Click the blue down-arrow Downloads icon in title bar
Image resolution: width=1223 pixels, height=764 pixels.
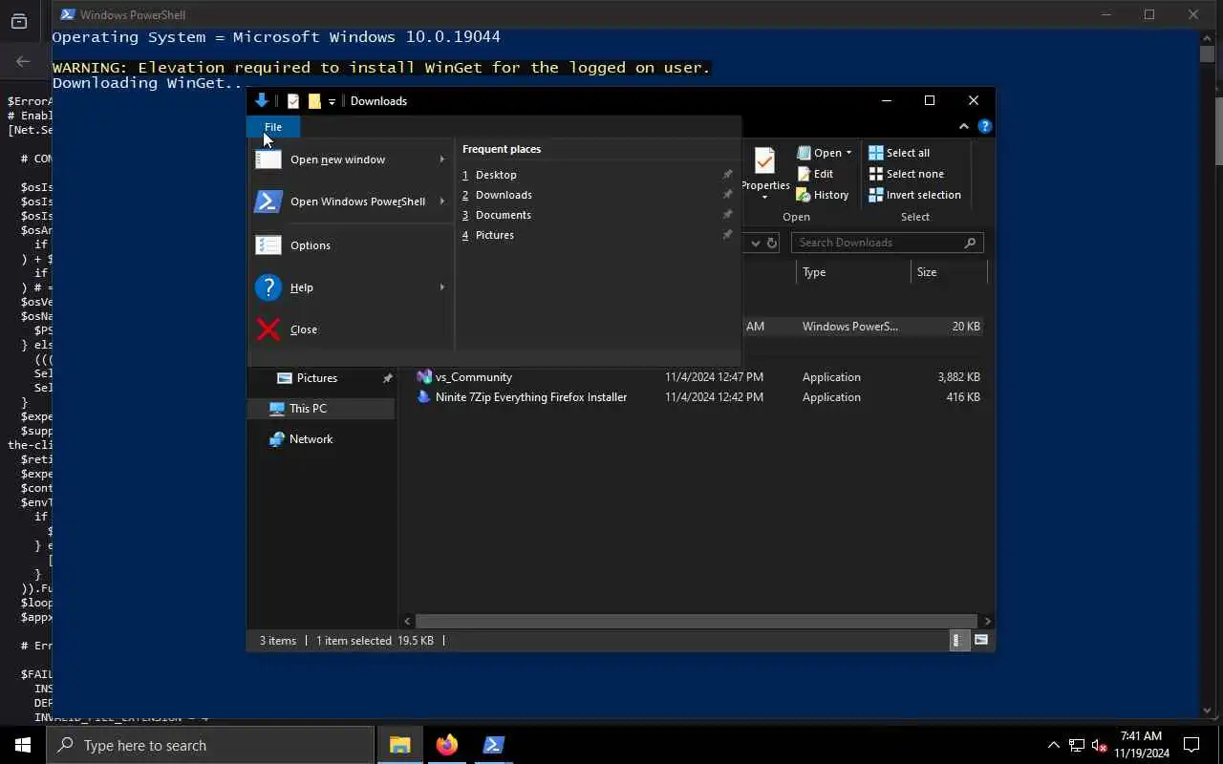[x=261, y=100]
